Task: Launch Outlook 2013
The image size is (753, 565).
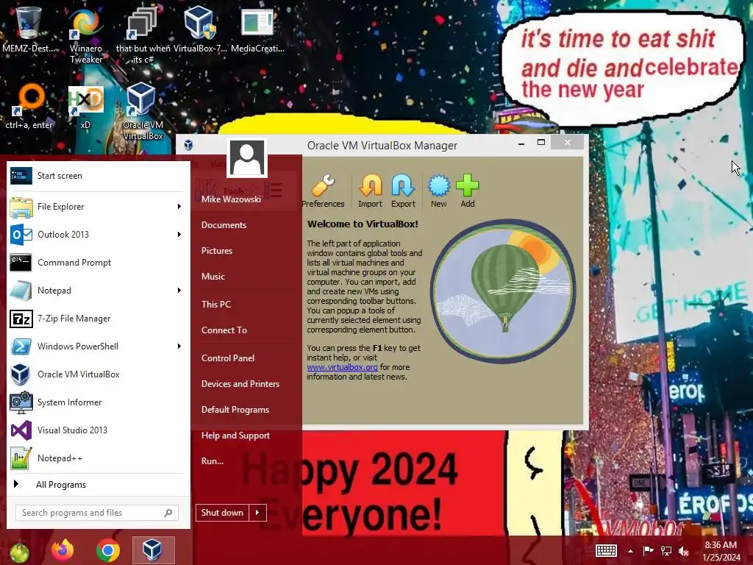Action: 91,235
